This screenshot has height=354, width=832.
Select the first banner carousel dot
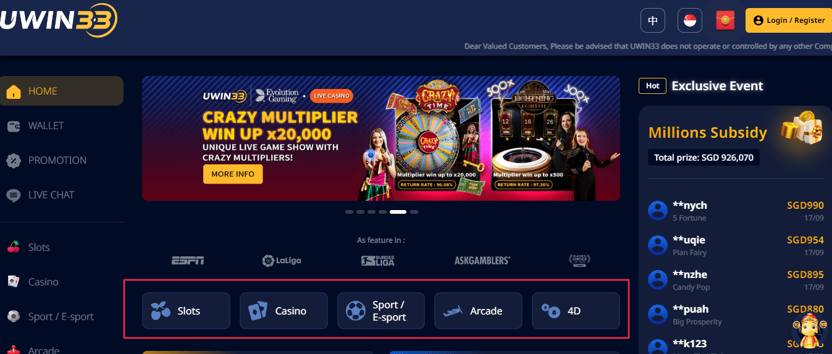[x=349, y=212]
